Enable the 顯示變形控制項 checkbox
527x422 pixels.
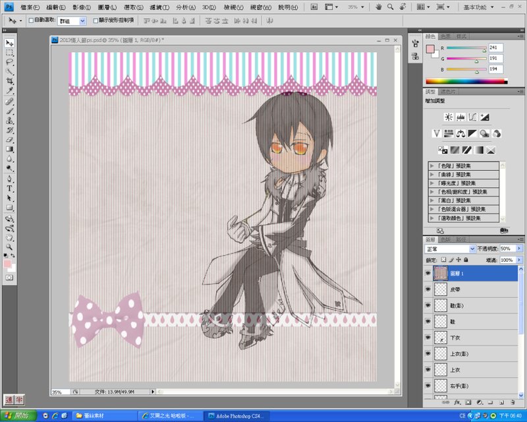96,20
